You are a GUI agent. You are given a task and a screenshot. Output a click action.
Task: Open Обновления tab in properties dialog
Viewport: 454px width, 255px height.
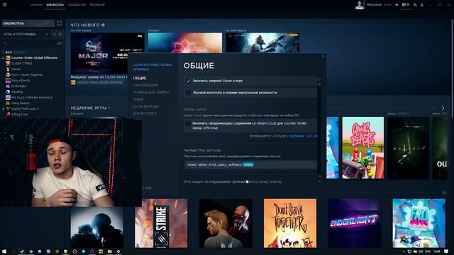click(x=145, y=85)
